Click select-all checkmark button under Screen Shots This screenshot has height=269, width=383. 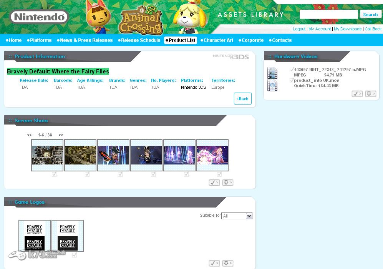(x=214, y=183)
